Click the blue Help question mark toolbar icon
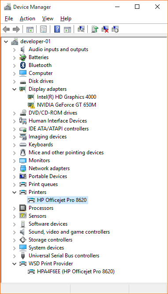168x294 pixels. 57,29
